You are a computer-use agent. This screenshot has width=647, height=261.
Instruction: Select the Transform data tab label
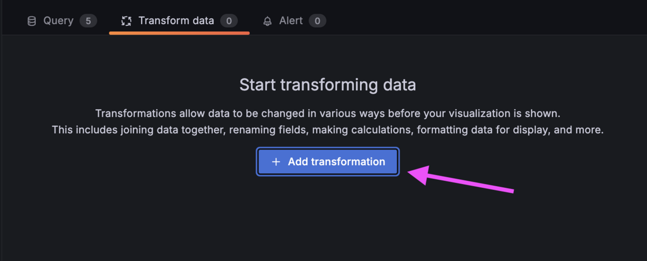(x=176, y=21)
